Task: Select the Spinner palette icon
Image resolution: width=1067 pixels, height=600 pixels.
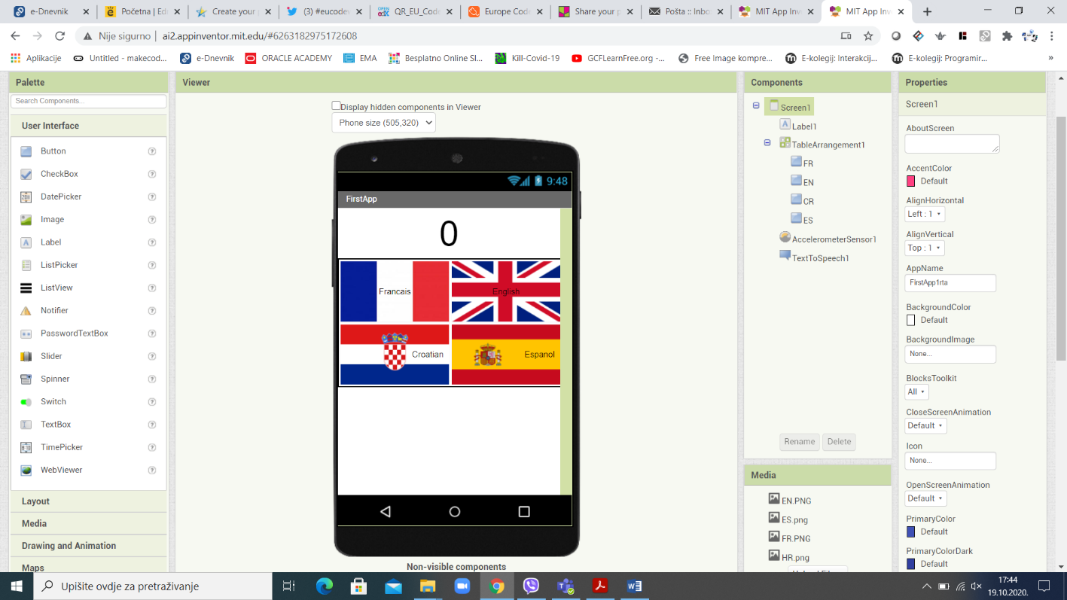Action: pos(26,379)
